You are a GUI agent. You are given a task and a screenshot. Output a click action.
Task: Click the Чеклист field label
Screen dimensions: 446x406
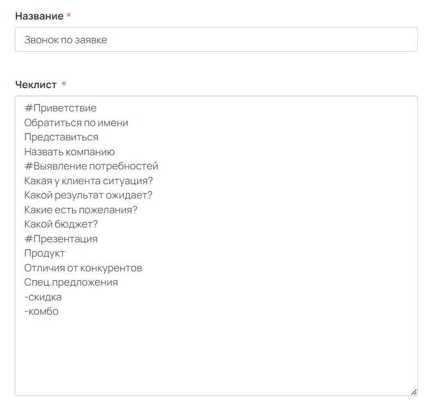pyautogui.click(x=36, y=84)
